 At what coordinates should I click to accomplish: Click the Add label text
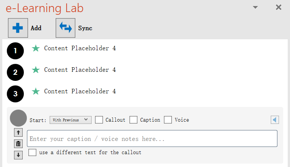(36, 28)
